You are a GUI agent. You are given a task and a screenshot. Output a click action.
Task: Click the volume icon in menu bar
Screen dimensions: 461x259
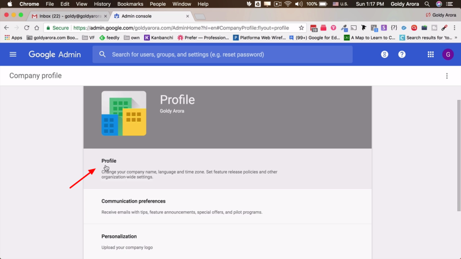[x=299, y=4]
